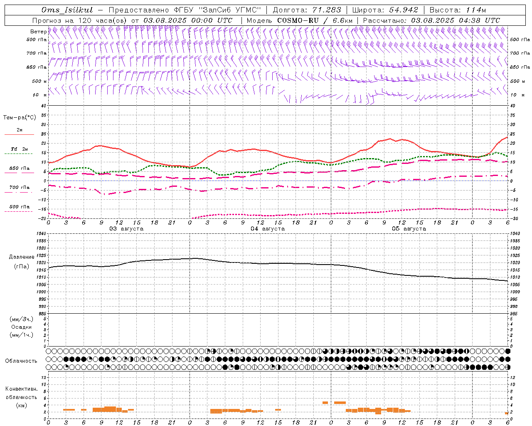Click the Модель COSMO-RU / 6.6км text
The image size is (532, 426).
pos(300,20)
